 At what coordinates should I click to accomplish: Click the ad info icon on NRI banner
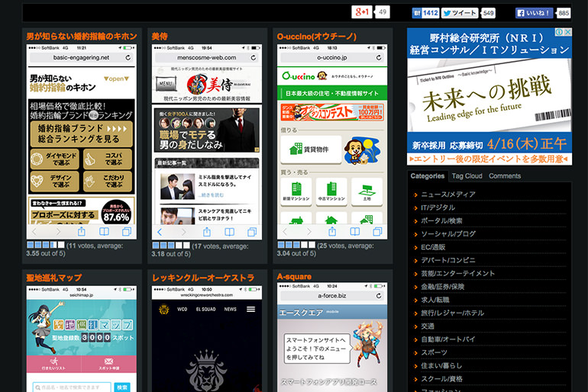(560, 32)
